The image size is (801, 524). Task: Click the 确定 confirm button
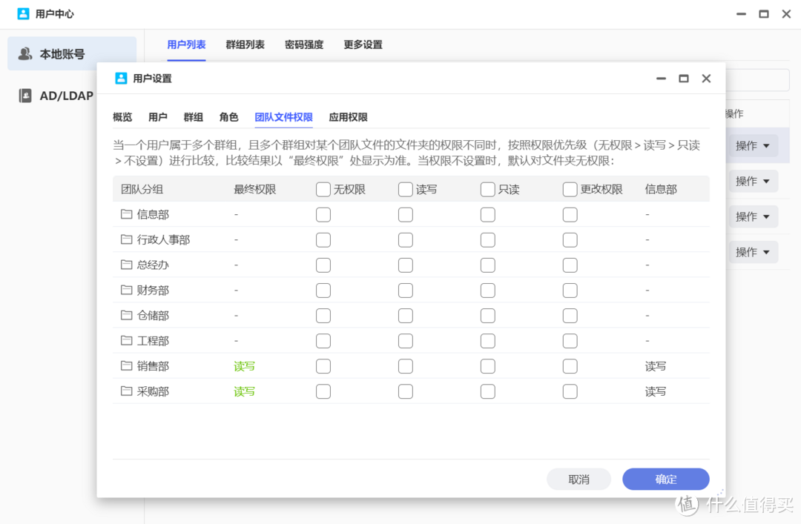tap(665, 479)
